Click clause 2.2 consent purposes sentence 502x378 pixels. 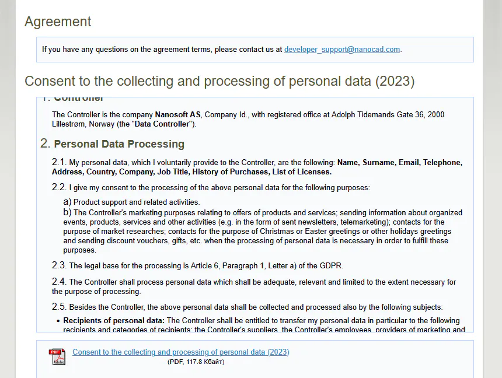point(211,187)
